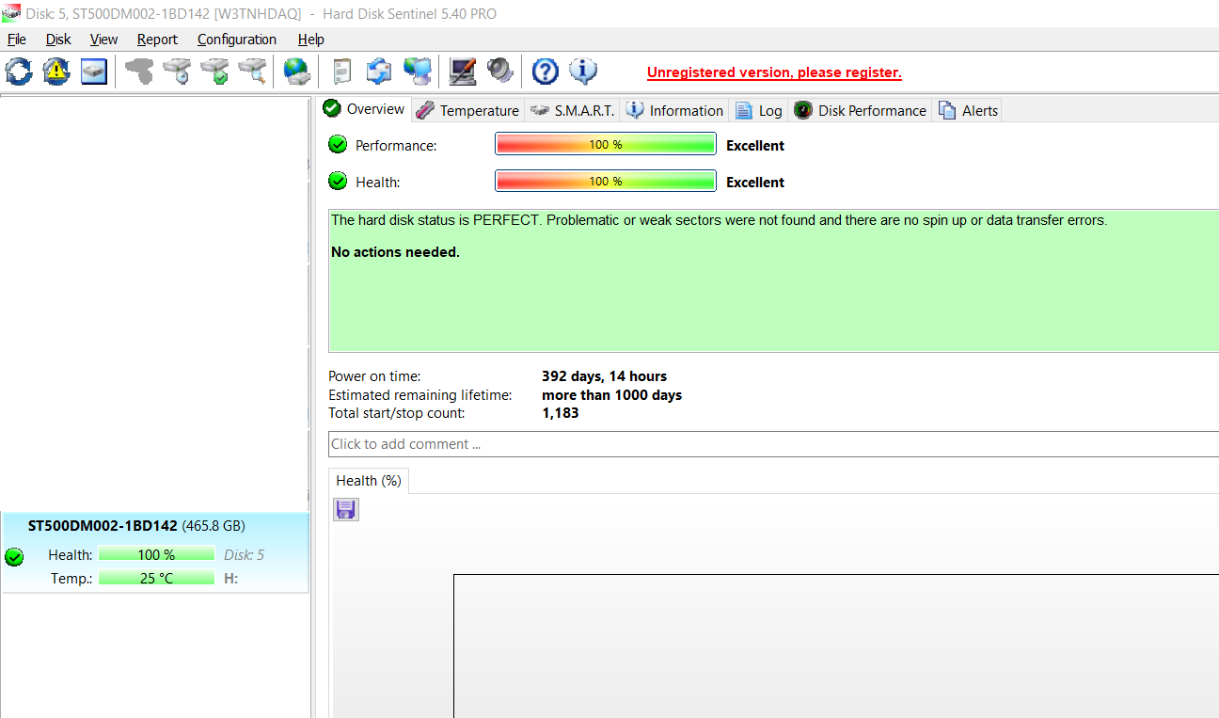Viewport: 1219px width, 718px height.
Task: Click the green disk status text box
Action: point(773,281)
